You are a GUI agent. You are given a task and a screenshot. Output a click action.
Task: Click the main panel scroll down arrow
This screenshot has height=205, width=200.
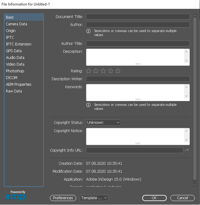(x=195, y=185)
